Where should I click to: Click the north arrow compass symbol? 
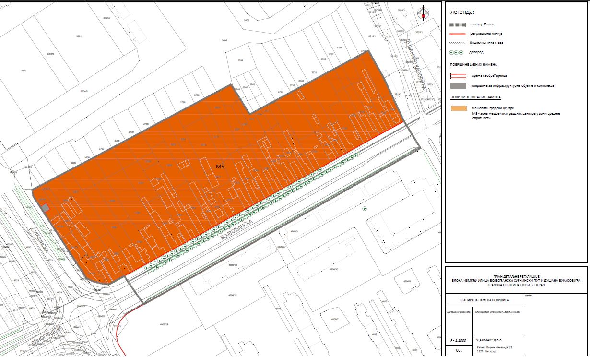[x=423, y=13]
